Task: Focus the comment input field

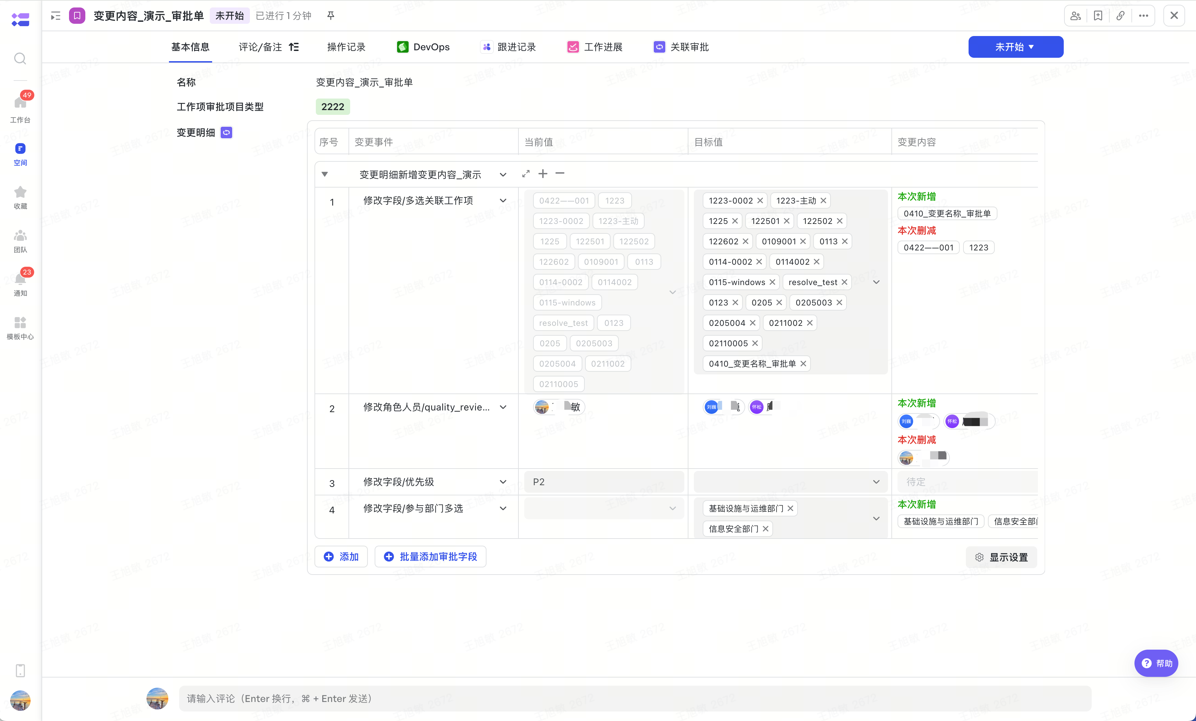Action: point(635,698)
